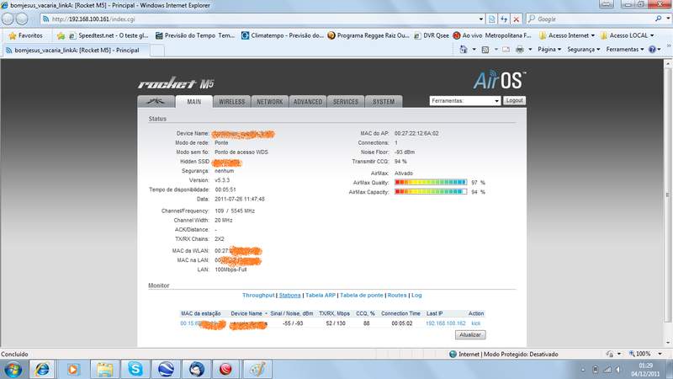Select the bomjesus_vacaria_linkA browser tab
Image resolution: width=673 pixels, height=379 pixels.
coord(76,51)
